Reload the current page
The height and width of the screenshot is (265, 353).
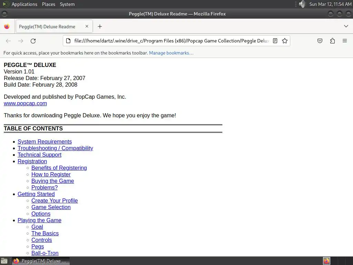33,41
